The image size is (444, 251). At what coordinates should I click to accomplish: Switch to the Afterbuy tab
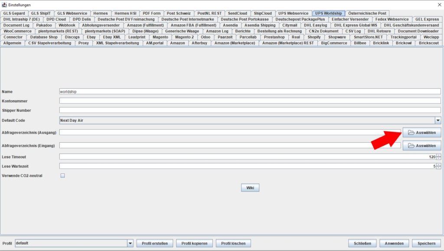coord(199,43)
